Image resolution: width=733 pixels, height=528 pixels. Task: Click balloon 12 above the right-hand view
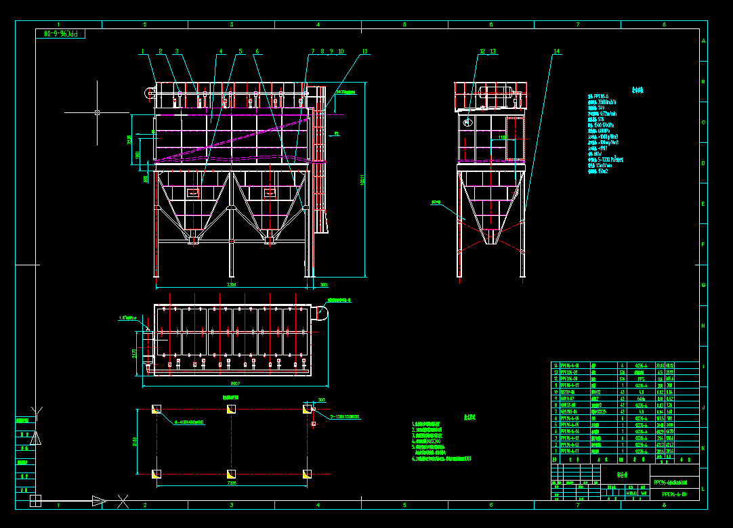(x=482, y=51)
